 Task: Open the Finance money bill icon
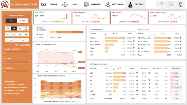point(43,4)
